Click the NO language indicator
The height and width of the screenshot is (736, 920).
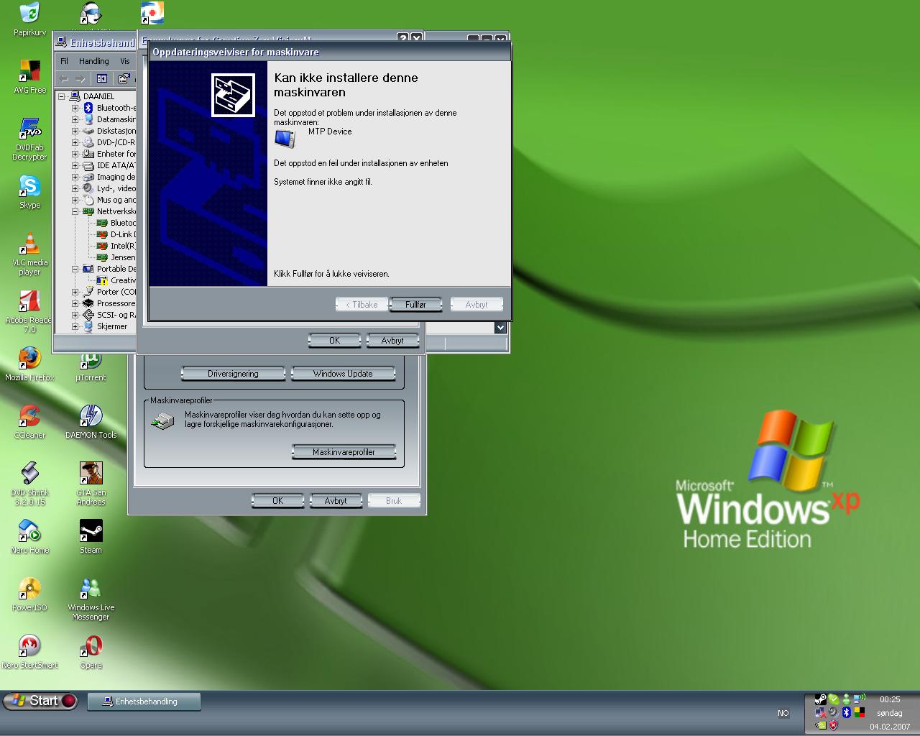point(783,713)
